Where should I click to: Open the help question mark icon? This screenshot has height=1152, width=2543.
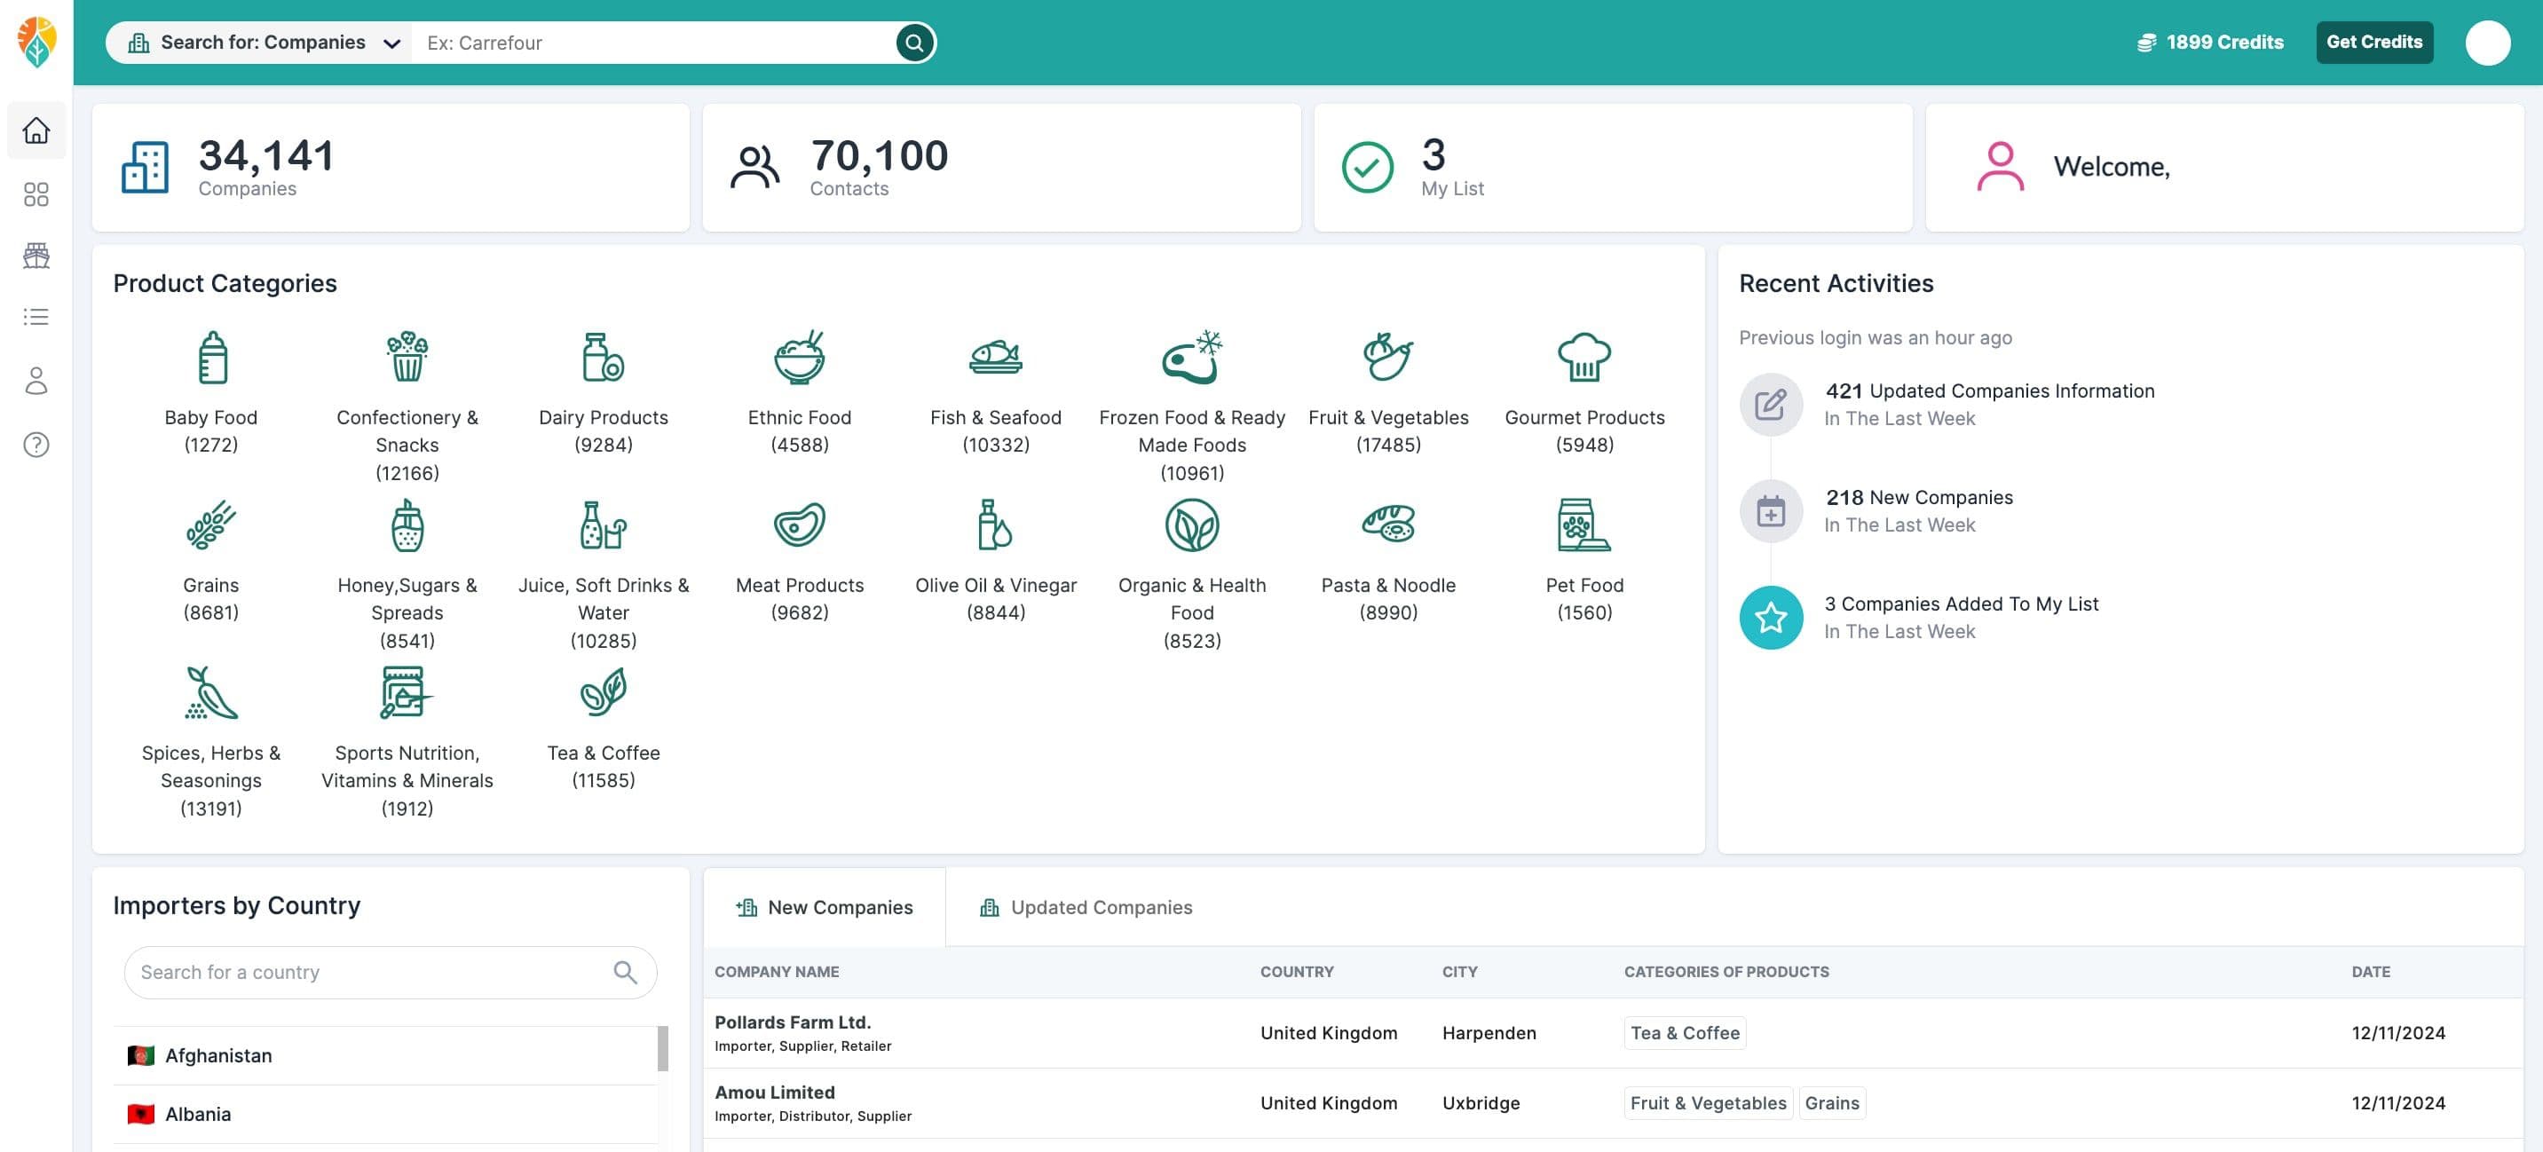click(x=36, y=446)
